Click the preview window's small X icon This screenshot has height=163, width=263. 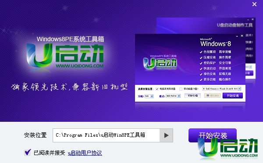(x=242, y=36)
